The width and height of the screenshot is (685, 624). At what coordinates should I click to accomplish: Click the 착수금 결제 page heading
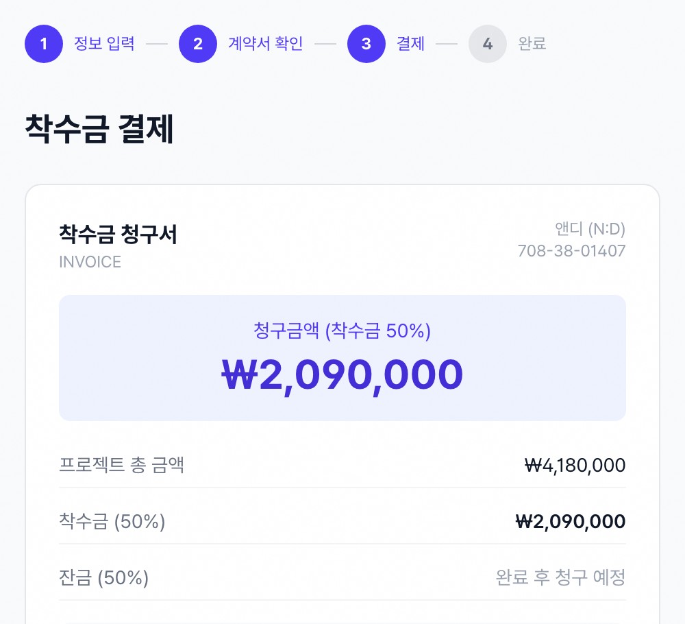[99, 129]
